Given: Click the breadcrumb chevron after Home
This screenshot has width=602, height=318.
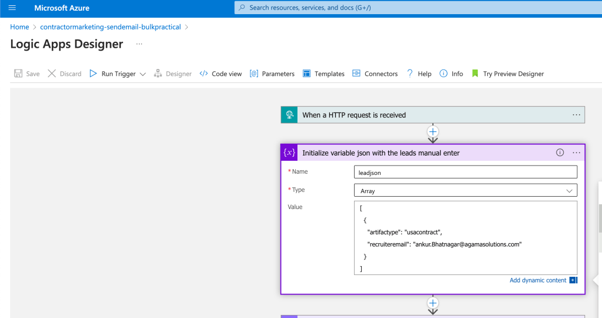Looking at the screenshot, I should point(35,27).
